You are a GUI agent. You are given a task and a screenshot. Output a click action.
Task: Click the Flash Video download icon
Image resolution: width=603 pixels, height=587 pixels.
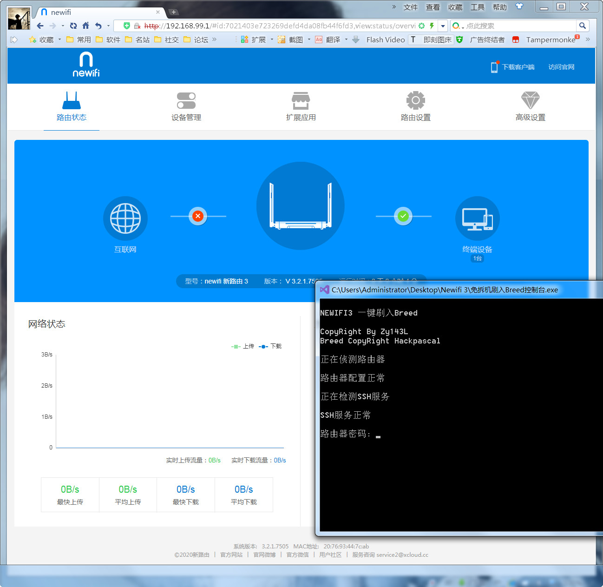[x=356, y=40]
